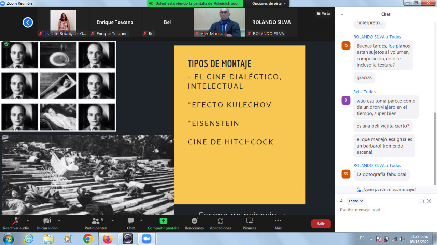This screenshot has width=437, height=245.
Task: Open the Reacciones menu
Action: tap(194, 223)
